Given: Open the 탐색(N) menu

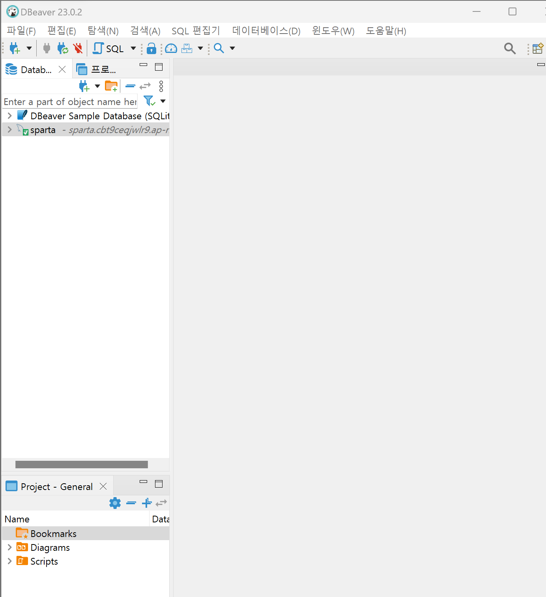Looking at the screenshot, I should (x=103, y=31).
